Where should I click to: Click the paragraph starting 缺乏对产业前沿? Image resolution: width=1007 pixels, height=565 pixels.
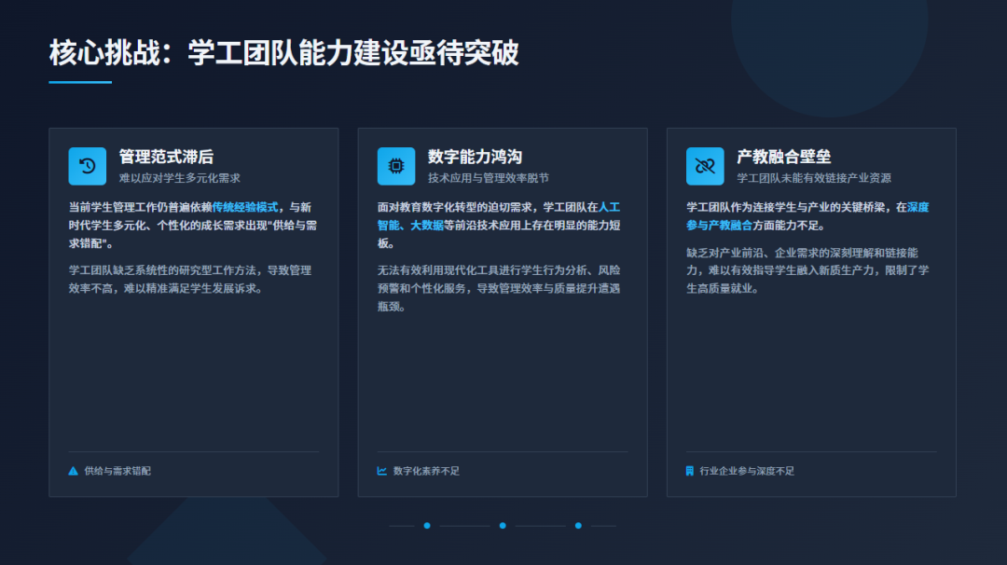807,270
